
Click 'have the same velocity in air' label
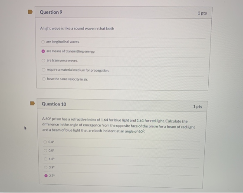[x=67, y=79]
